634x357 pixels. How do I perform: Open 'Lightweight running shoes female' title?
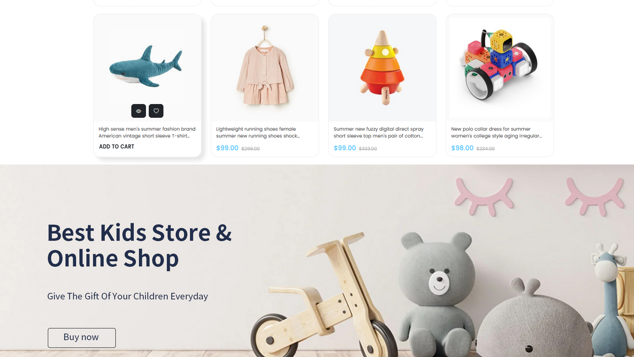coord(258,132)
